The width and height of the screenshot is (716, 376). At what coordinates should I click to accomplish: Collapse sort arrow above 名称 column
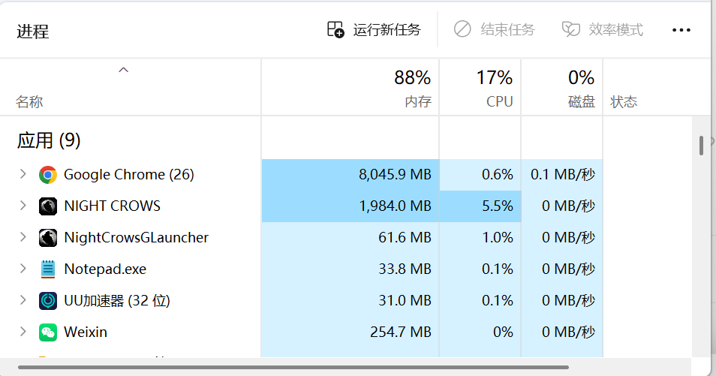123,70
